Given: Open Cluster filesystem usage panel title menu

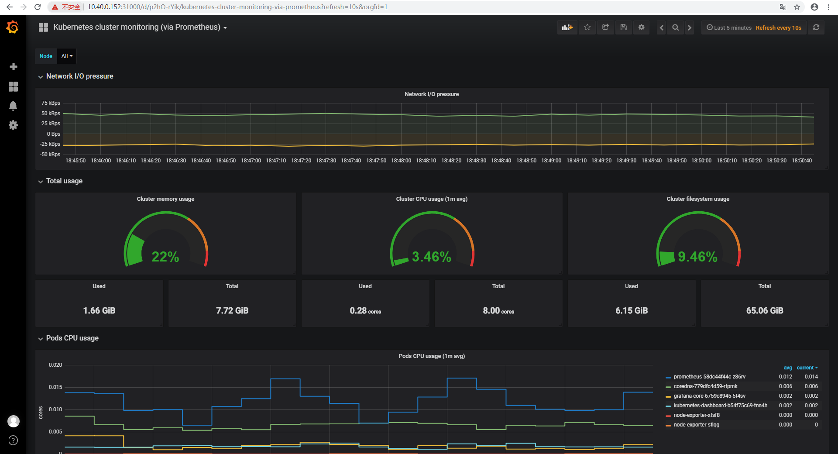Looking at the screenshot, I should 698,199.
